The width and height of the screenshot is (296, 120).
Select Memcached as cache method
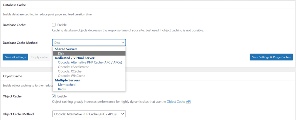point(66,85)
